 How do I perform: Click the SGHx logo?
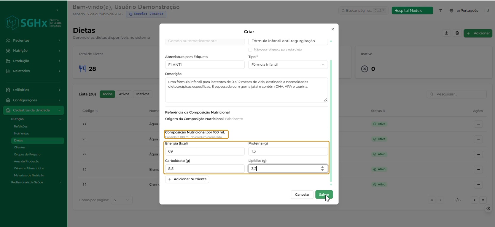coord(34,23)
